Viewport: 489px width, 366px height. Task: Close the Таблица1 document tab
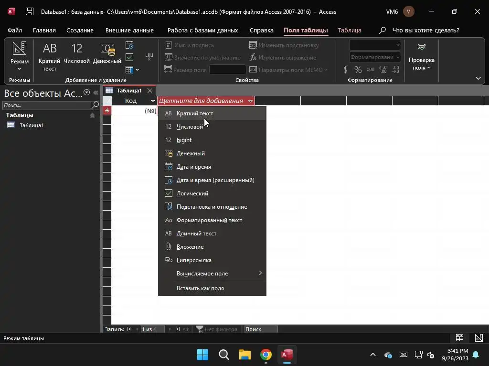point(149,91)
